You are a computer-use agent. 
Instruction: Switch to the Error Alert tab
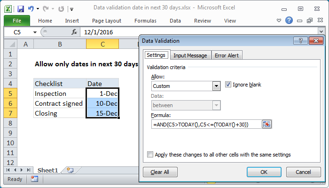[x=227, y=55]
